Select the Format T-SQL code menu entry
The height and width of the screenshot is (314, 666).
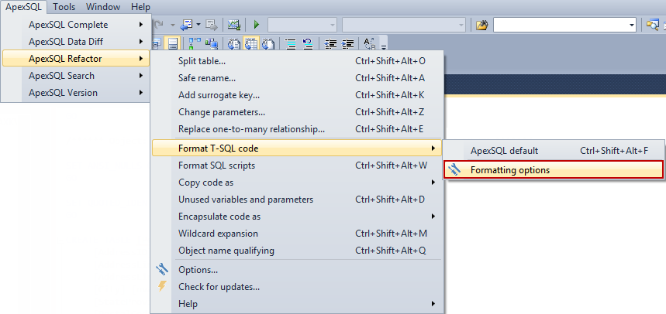[296, 148]
